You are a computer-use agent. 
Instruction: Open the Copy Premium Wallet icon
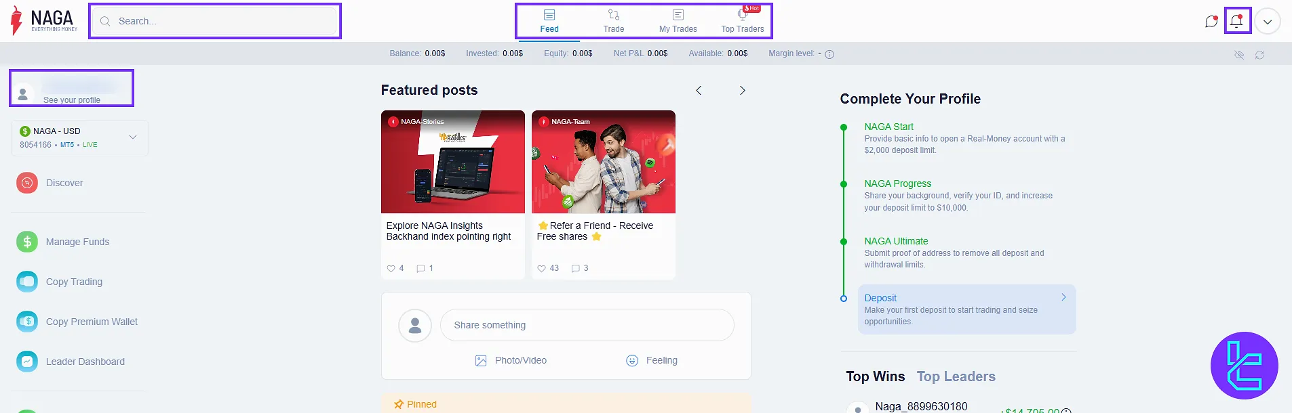click(27, 322)
